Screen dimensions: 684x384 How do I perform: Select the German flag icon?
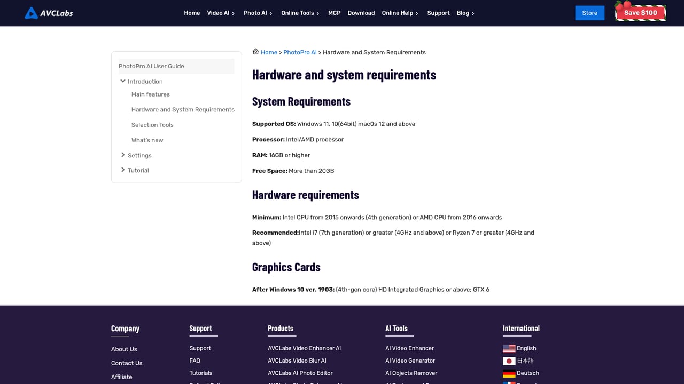point(509,373)
